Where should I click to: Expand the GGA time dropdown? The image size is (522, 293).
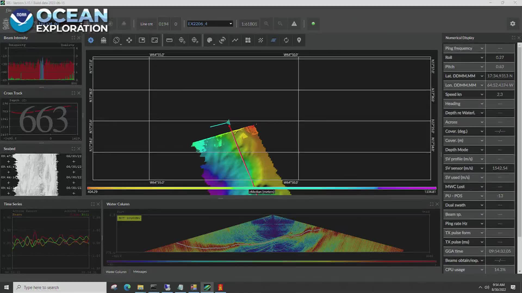pyautogui.click(x=482, y=251)
